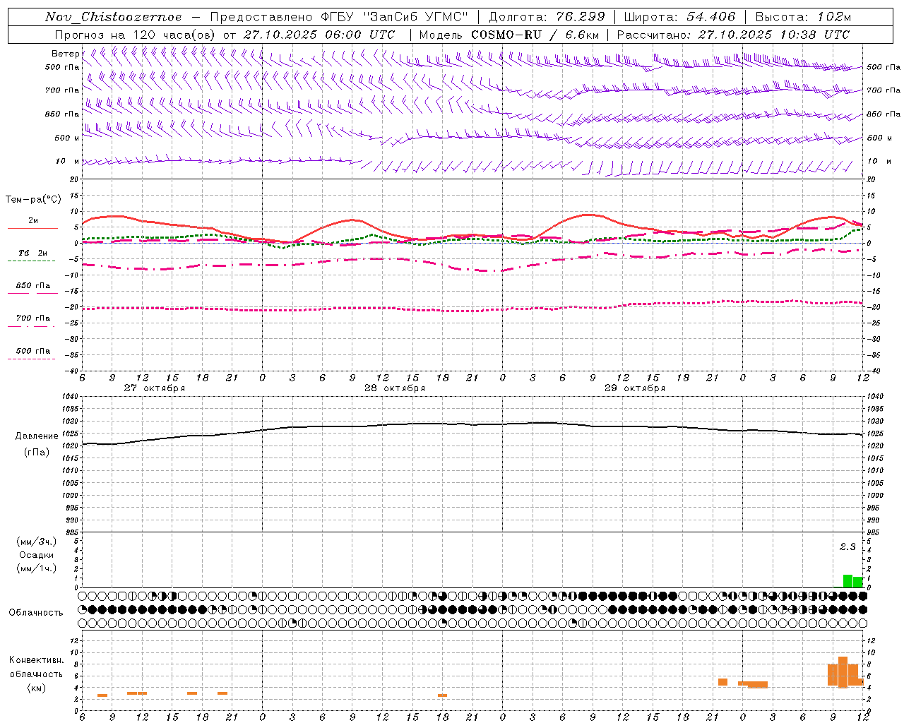Select the Td 2м legend entry
Screen dimensions: 904x723
[33, 253]
